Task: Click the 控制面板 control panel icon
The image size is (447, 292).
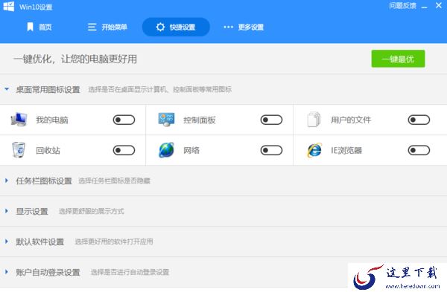Action: (x=166, y=120)
